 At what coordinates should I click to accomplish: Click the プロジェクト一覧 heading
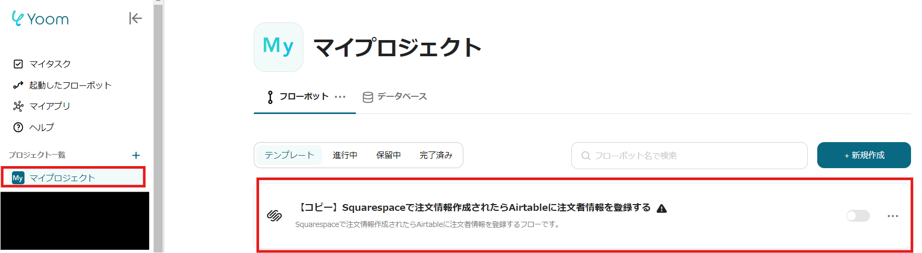click(x=37, y=155)
